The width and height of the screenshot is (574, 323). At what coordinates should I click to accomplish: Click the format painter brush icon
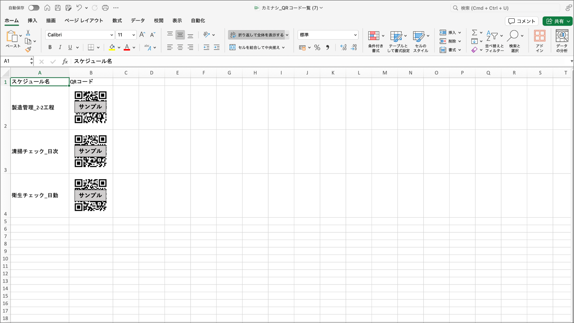28,50
